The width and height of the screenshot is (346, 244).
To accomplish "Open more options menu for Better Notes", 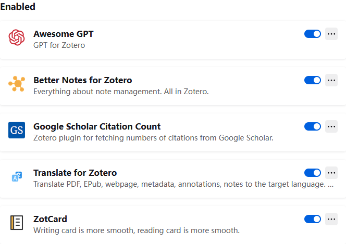I will [x=331, y=80].
